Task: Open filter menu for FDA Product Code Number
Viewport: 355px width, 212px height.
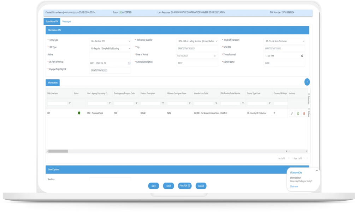Action: 243,103
